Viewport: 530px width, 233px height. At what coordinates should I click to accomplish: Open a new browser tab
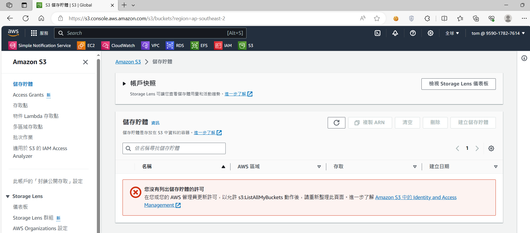pyautogui.click(x=124, y=5)
